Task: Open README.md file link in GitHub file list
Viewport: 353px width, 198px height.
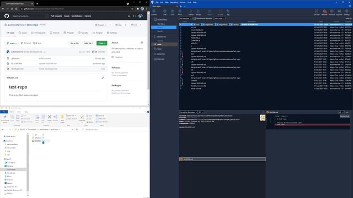Action: click(x=17, y=64)
